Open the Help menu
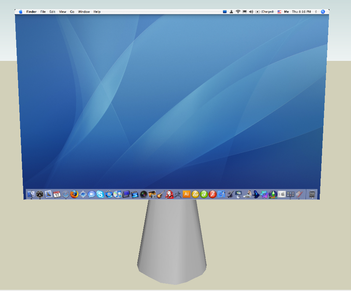 pos(97,12)
